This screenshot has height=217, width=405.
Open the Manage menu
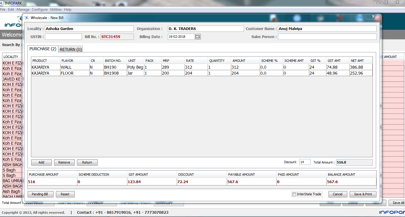(x=23, y=10)
